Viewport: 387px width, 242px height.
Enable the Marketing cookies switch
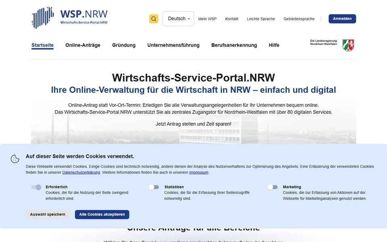(273, 187)
